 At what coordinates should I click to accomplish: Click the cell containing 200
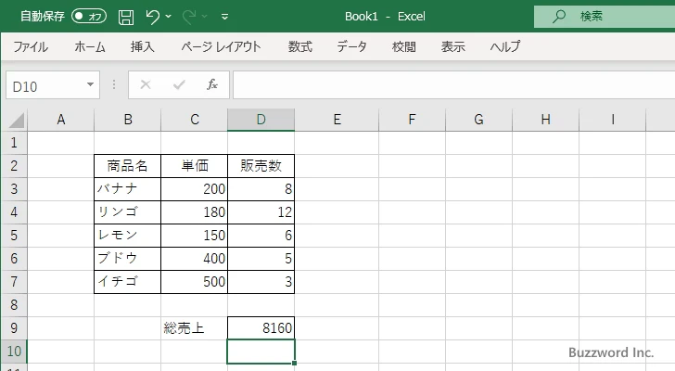[194, 189]
